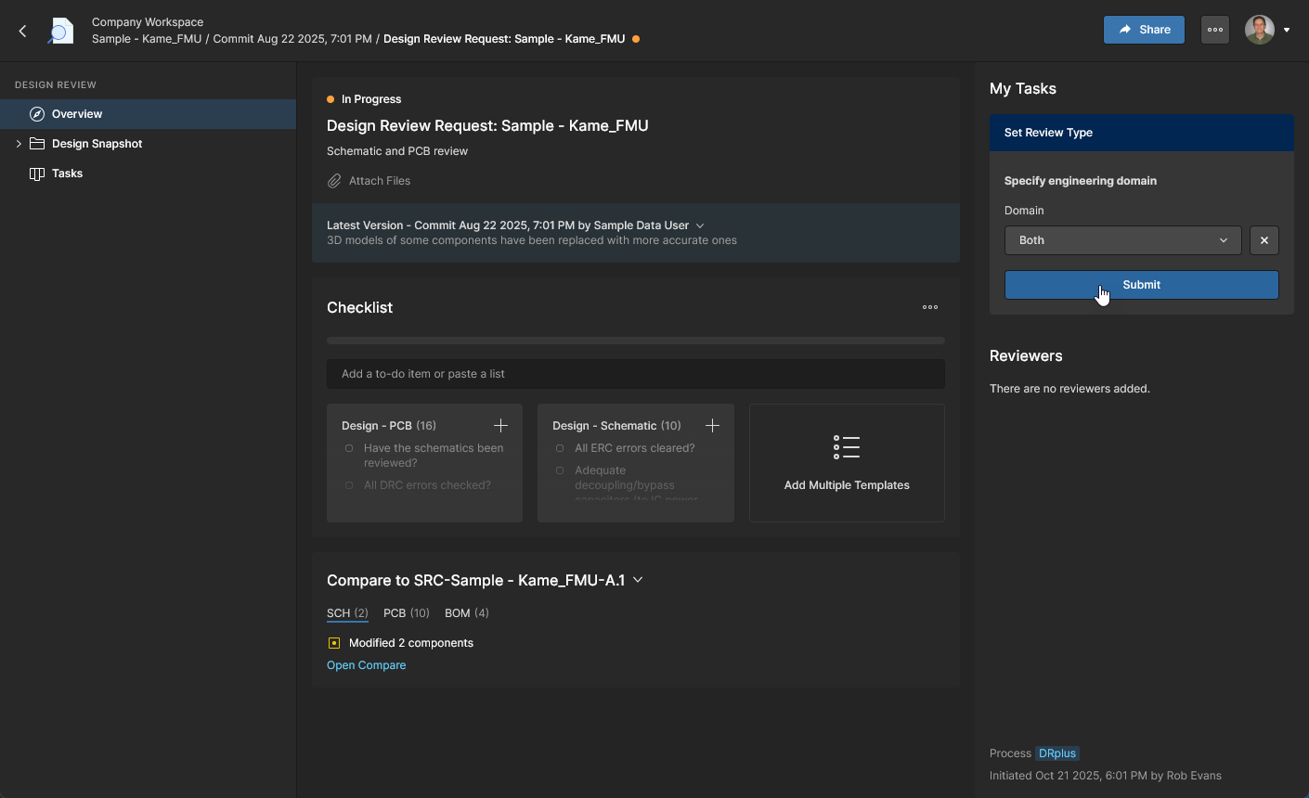The height and width of the screenshot is (798, 1309).
Task: Click the paperclip Attach Files icon
Action: point(334,181)
